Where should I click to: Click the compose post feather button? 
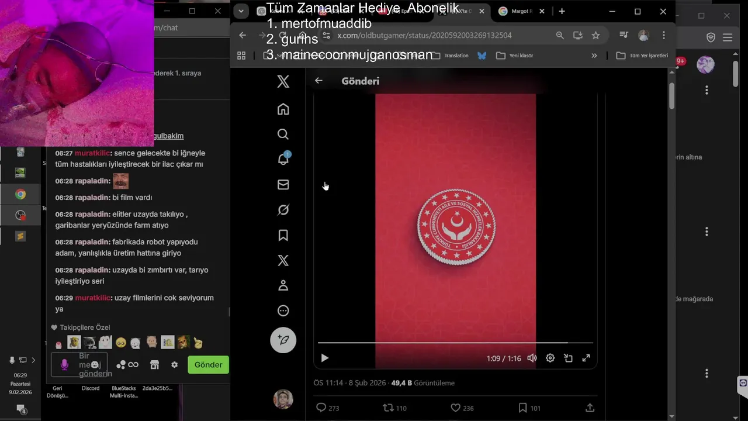pyautogui.click(x=283, y=340)
